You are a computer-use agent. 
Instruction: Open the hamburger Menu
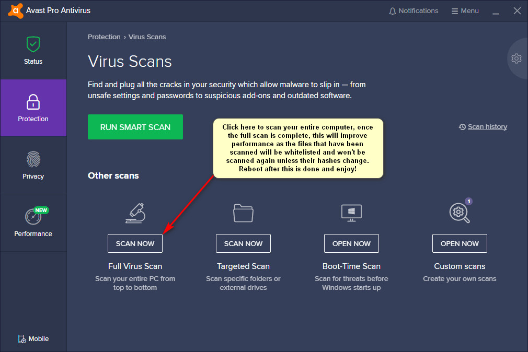(465, 11)
